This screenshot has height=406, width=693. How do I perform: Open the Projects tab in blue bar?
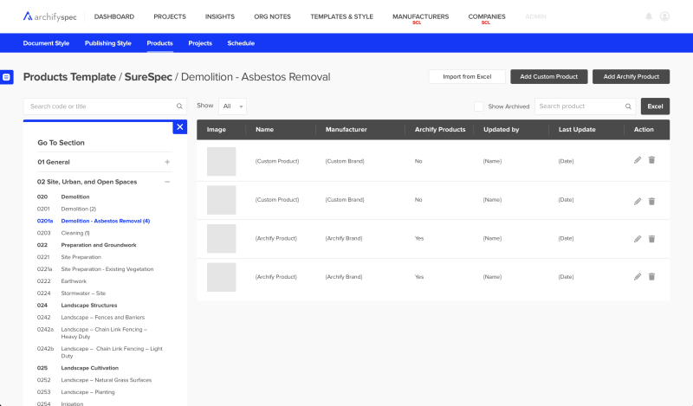coord(200,42)
